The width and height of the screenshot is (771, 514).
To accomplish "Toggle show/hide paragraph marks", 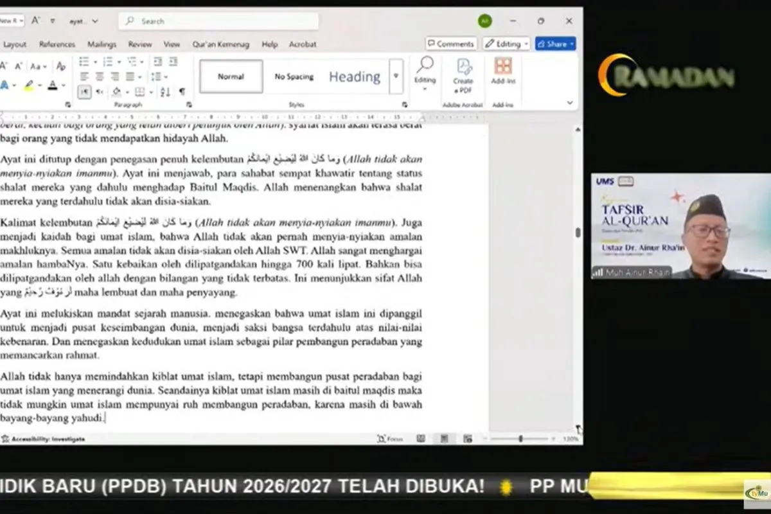I will (x=182, y=92).
